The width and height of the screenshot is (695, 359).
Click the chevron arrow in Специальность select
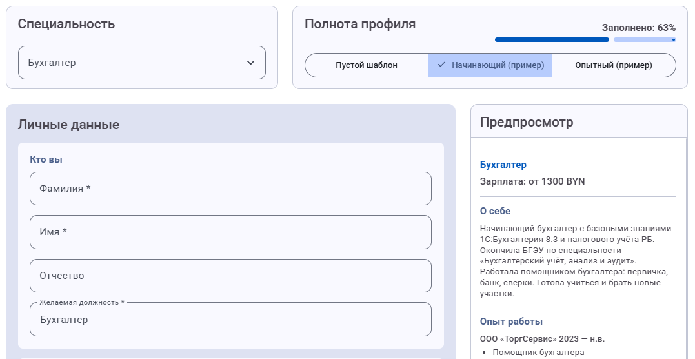tap(250, 63)
